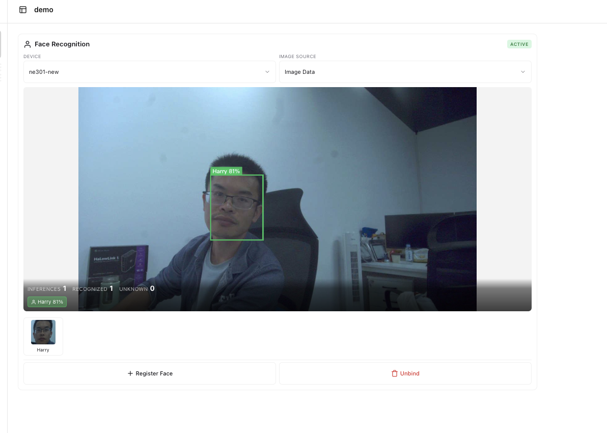607x433 pixels.
Task: Click the UNKNOWN counter in the overlay
Action: click(x=136, y=289)
